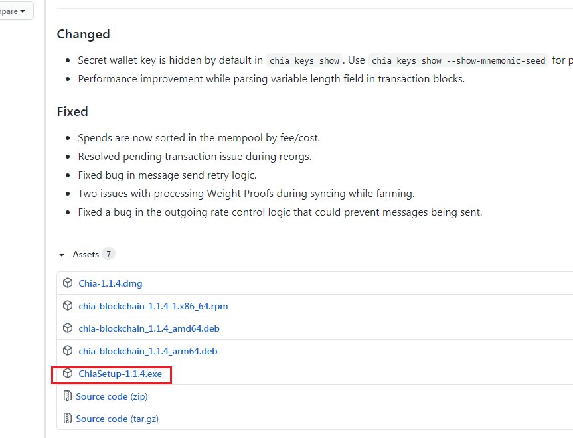
Task: Download Source code (zip)
Action: click(x=112, y=396)
